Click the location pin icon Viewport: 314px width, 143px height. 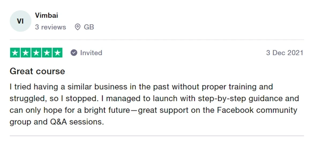pyautogui.click(x=77, y=27)
